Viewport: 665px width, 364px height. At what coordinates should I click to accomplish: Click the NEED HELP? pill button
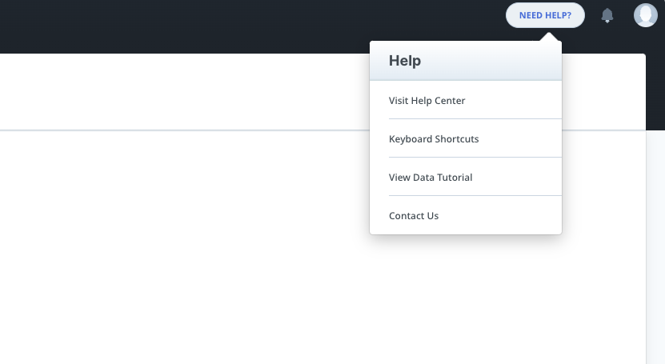pyautogui.click(x=545, y=15)
